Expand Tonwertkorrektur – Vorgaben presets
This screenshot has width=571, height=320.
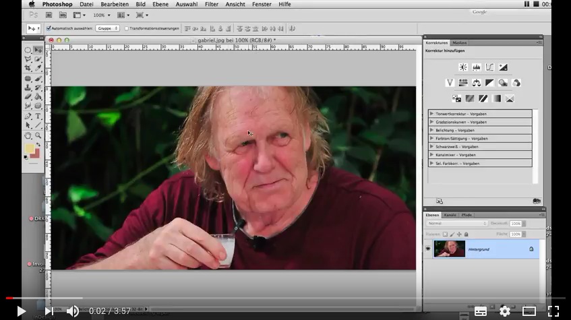coord(432,114)
